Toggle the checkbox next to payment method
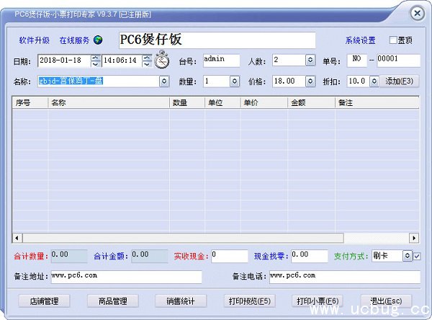Screen dimensions: 432x320 418,256
